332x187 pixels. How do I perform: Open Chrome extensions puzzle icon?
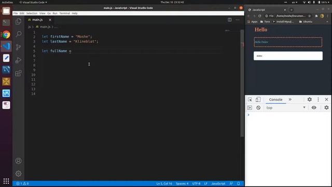point(316,16)
